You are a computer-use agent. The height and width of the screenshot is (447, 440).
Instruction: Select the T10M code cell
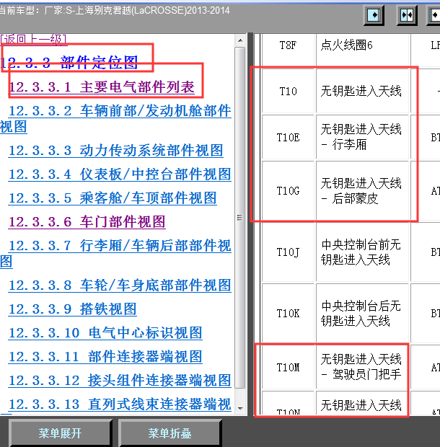pyautogui.click(x=288, y=367)
